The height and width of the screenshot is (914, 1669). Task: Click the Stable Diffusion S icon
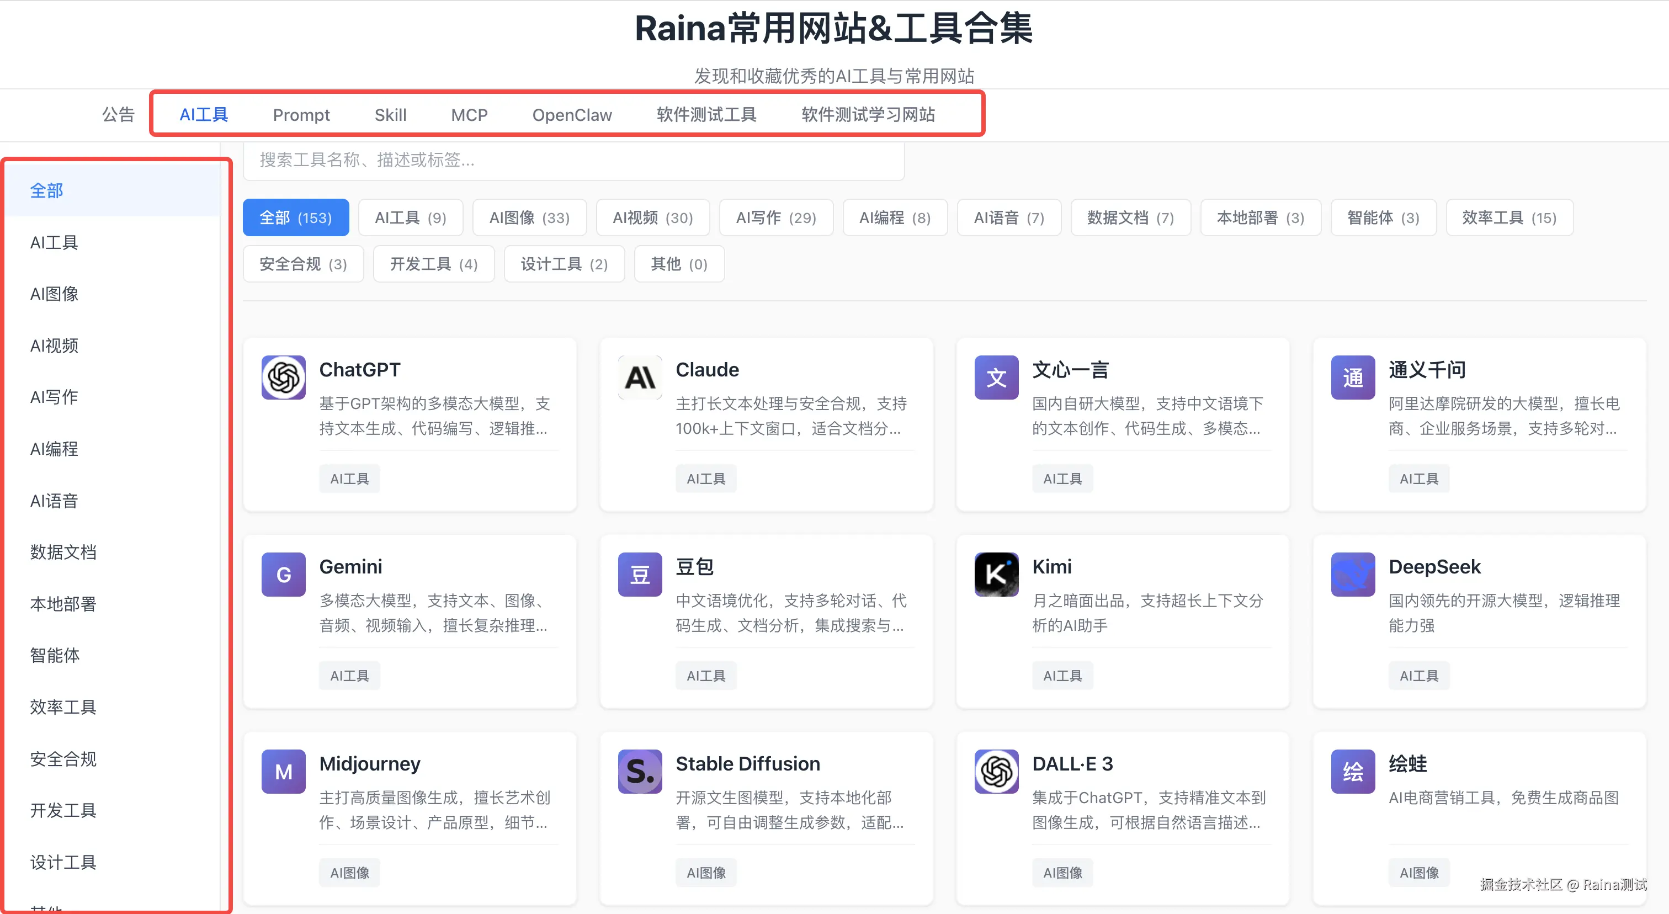click(640, 772)
